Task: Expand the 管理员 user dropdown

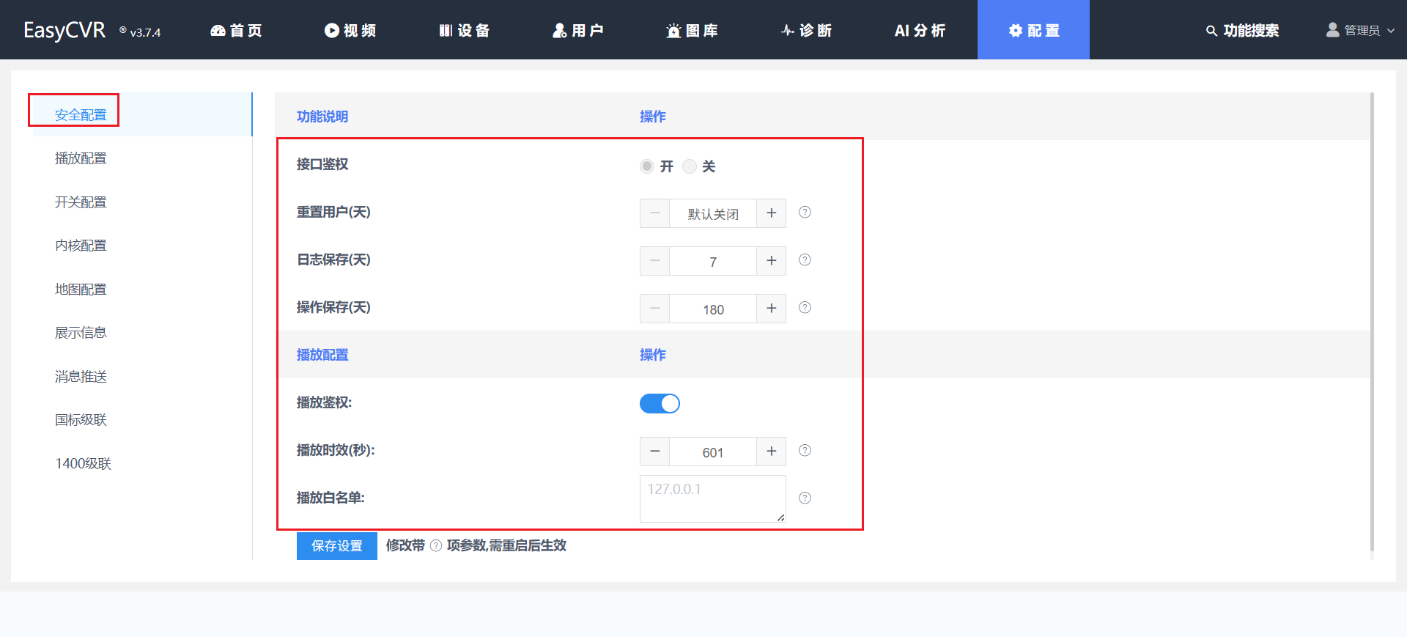Action: coord(1361,31)
